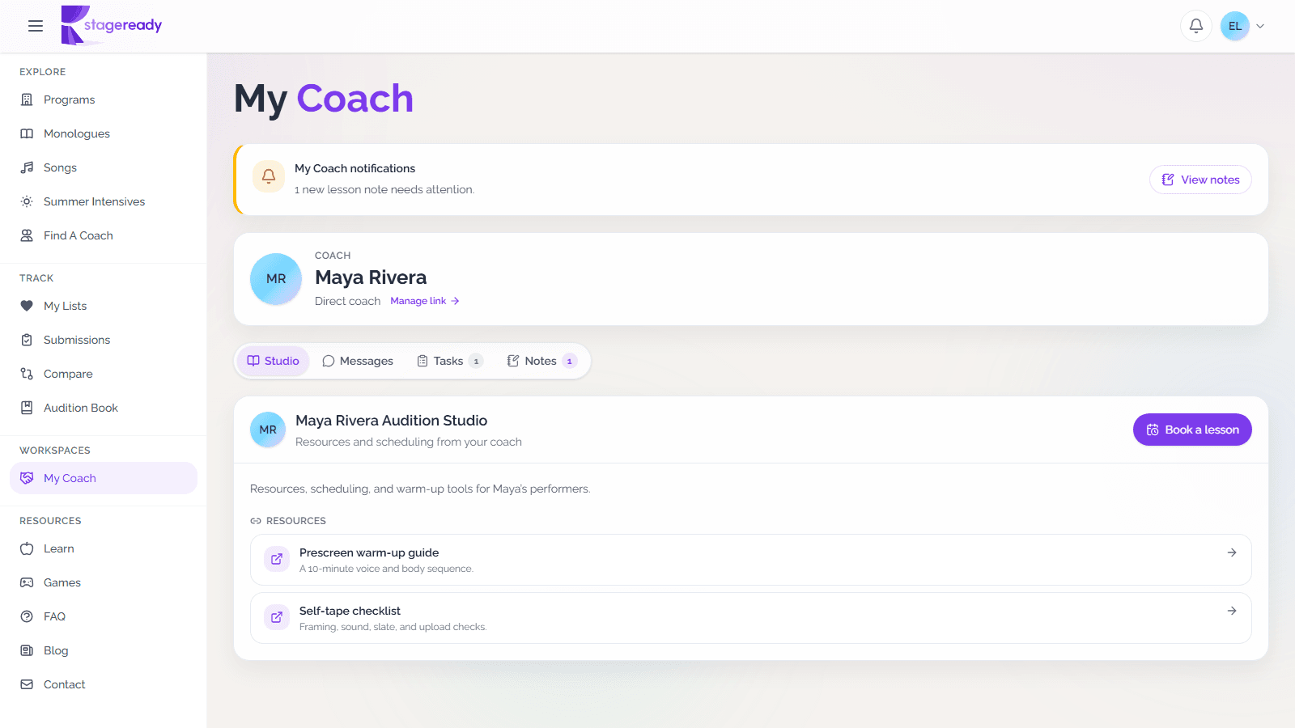This screenshot has width=1295, height=728.
Task: Click the Learn apple icon
Action: (27, 548)
